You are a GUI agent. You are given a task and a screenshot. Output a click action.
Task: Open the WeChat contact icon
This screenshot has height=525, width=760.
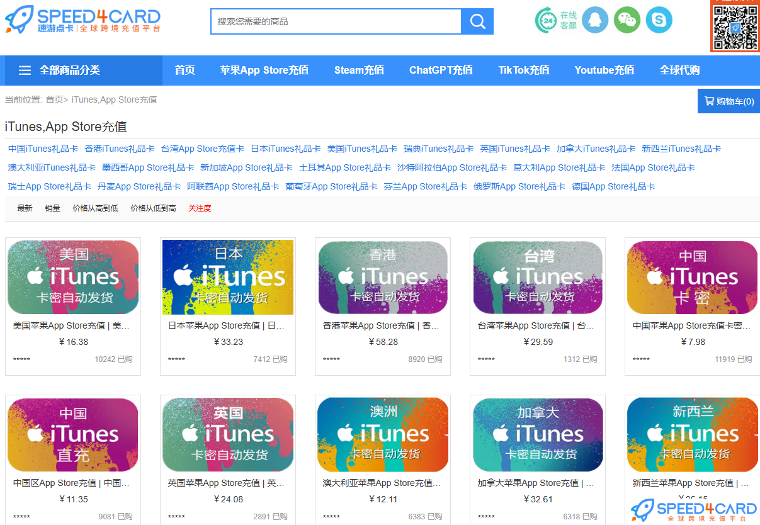tap(627, 20)
